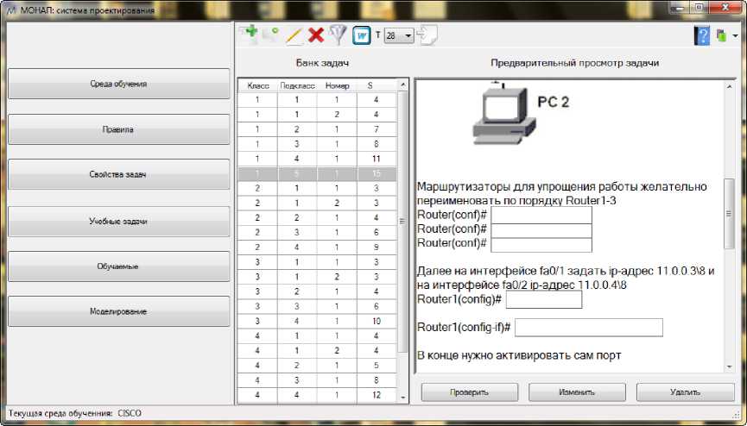
Task: Go to the Моделирование section
Action: coord(118,310)
